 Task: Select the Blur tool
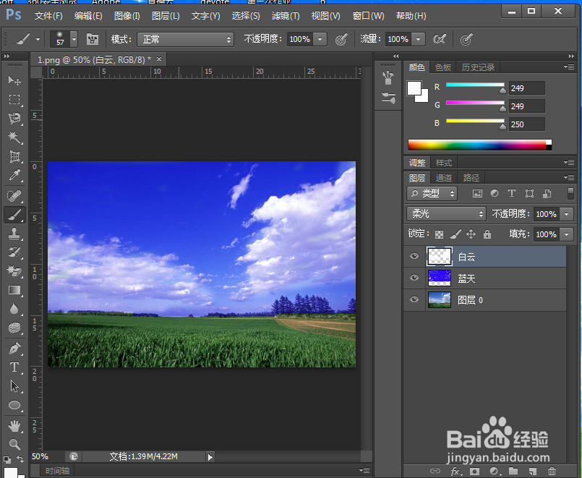tap(14, 309)
